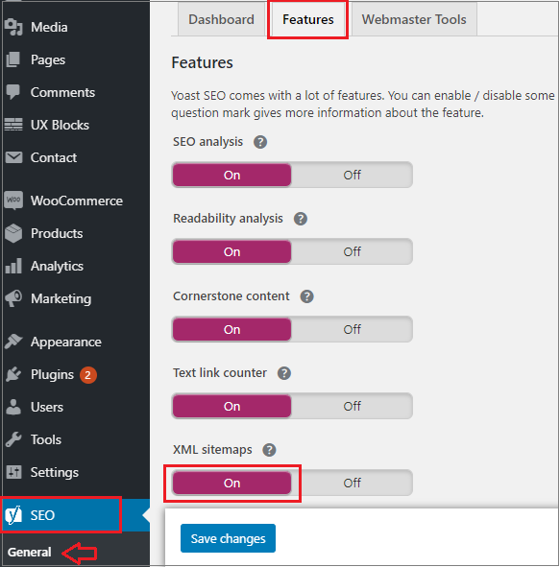The image size is (560, 567).
Task: Turn Text link counter Off
Action: pos(352,406)
